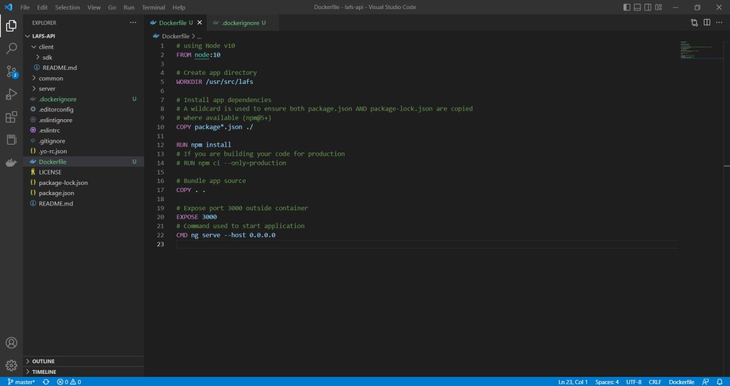Toggle Primary Side Bar layout icon
Image resolution: width=730 pixels, height=386 pixels.
628,7
